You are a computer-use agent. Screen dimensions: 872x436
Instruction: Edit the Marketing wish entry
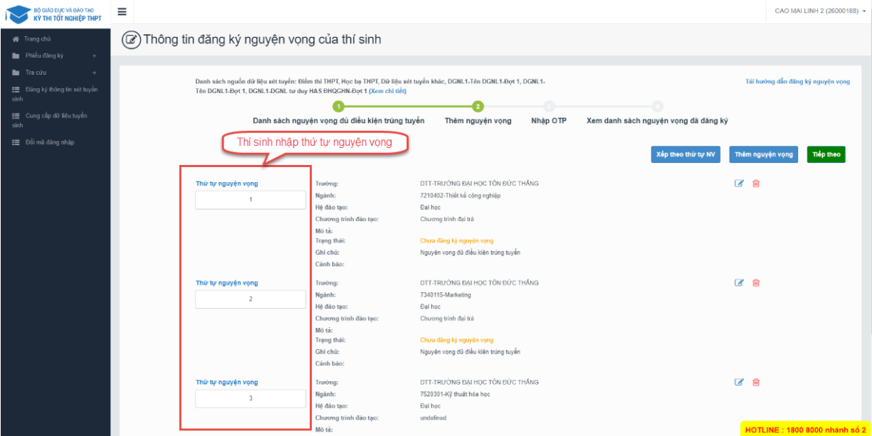click(x=739, y=283)
